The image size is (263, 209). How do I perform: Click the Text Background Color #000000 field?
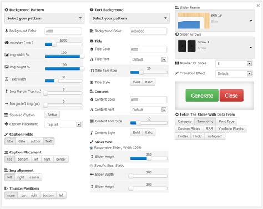pyautogui.click(x=149, y=31)
